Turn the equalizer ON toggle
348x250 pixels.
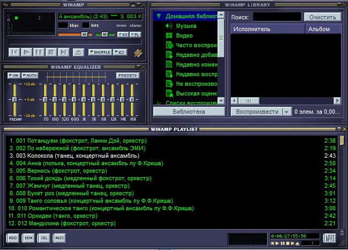[x=14, y=76]
